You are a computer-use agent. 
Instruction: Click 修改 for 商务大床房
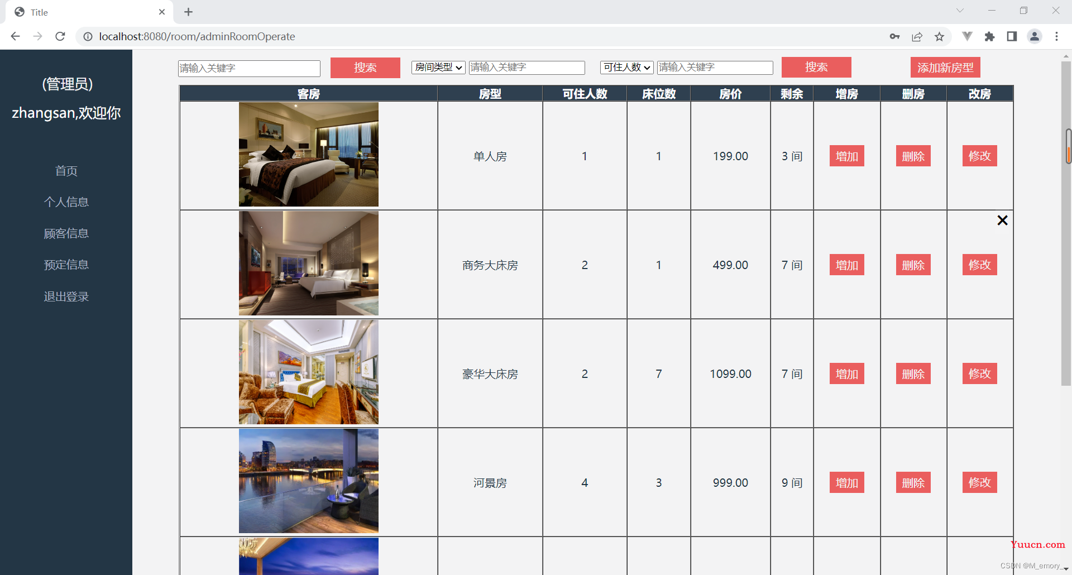point(979,265)
